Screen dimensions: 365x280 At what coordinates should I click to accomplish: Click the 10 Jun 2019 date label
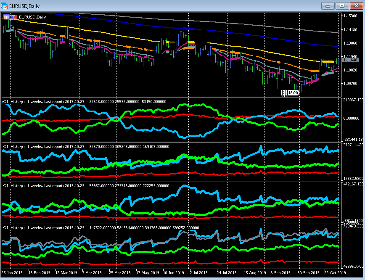(173, 272)
